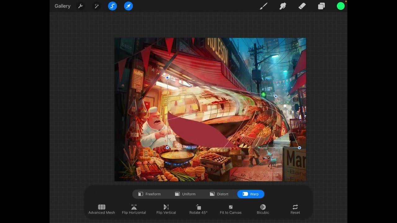This screenshot has height=223, width=397.
Task: Select the Eraser tool
Action: [x=302, y=6]
